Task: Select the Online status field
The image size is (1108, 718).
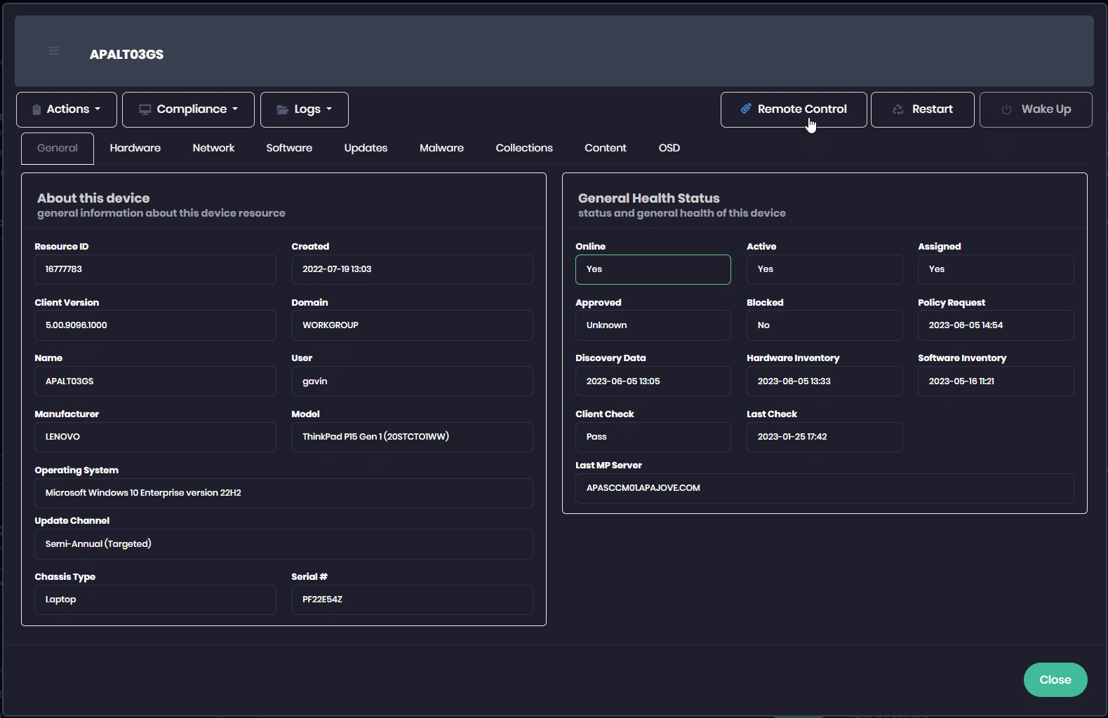Action: pos(653,269)
